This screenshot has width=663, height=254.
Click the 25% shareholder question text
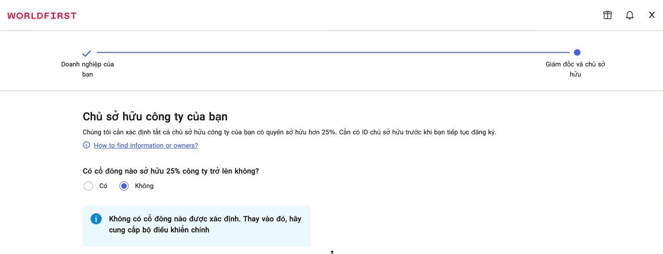[x=171, y=171]
